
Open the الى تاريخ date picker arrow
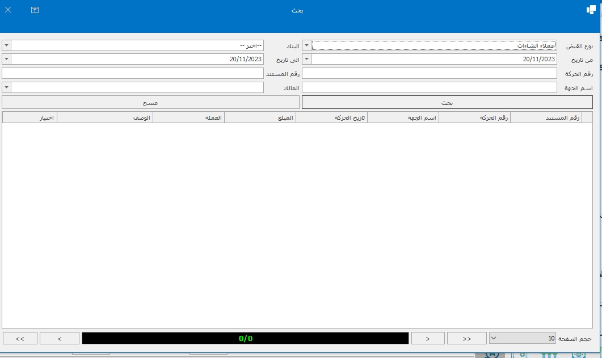click(6, 59)
